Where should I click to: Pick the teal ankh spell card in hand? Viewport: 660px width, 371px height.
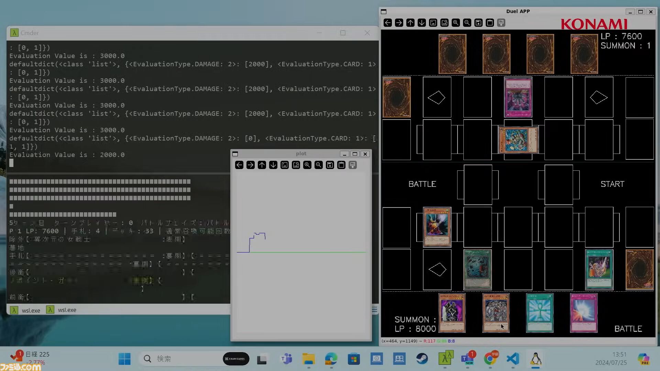540,313
